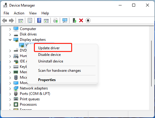Open Properties from the context menu
Screen dimensions: 155x118
(x=47, y=80)
